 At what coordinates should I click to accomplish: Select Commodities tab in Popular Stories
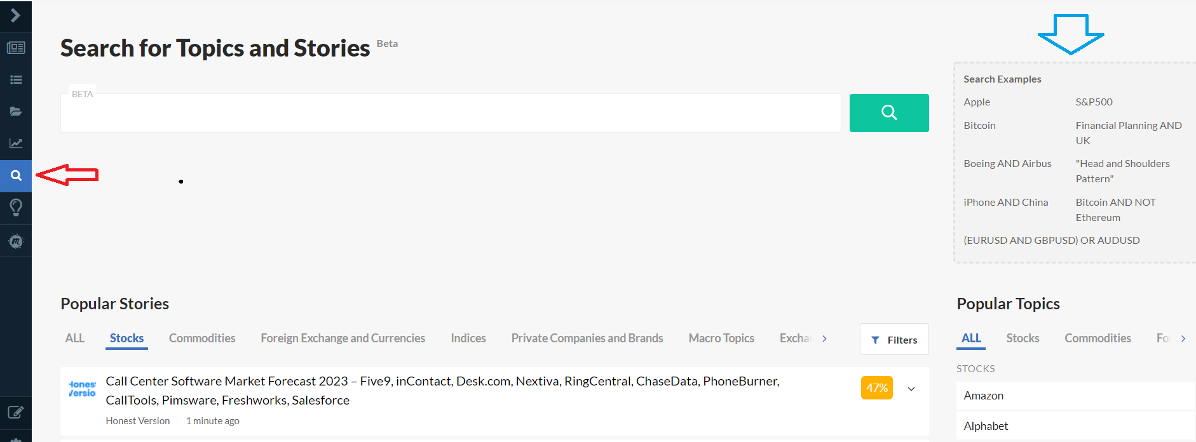202,338
